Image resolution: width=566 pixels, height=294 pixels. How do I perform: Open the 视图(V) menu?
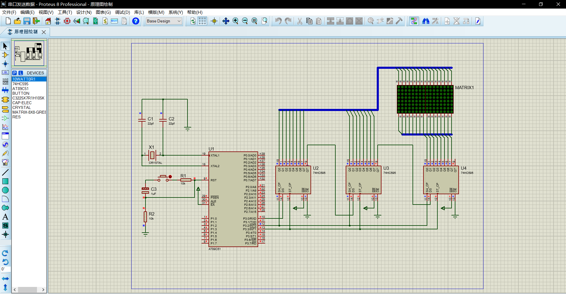[46, 12]
